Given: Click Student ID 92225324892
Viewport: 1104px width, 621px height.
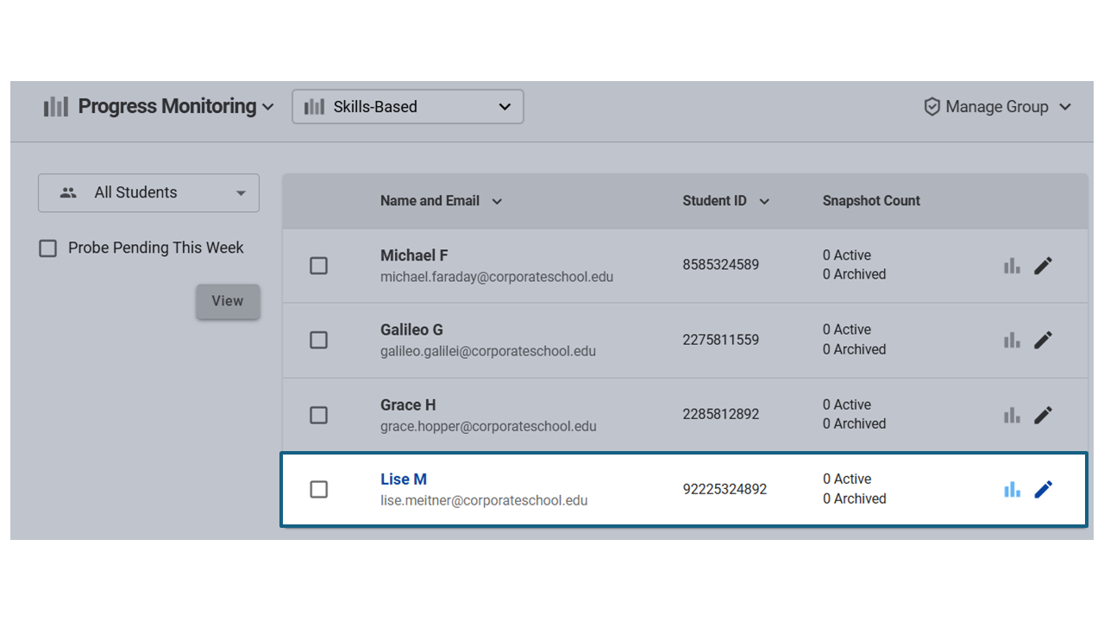Looking at the screenshot, I should pyautogui.click(x=724, y=489).
